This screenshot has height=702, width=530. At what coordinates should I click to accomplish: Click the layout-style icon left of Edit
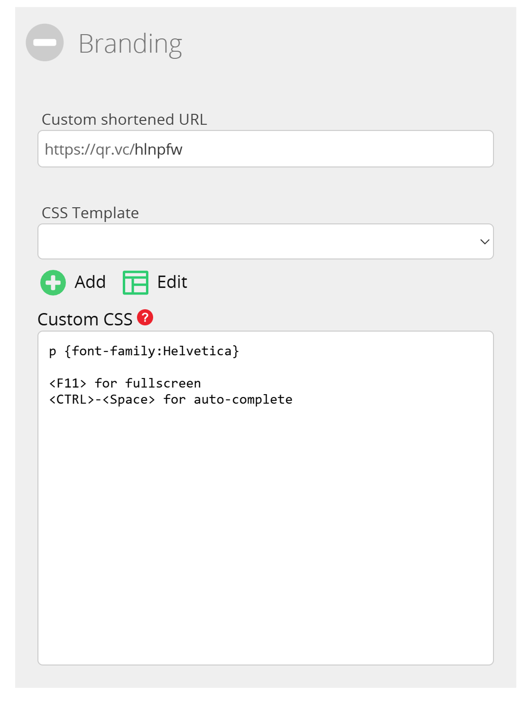pyautogui.click(x=135, y=282)
